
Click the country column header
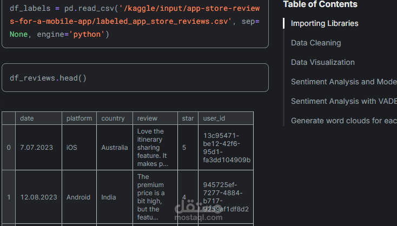click(113, 118)
